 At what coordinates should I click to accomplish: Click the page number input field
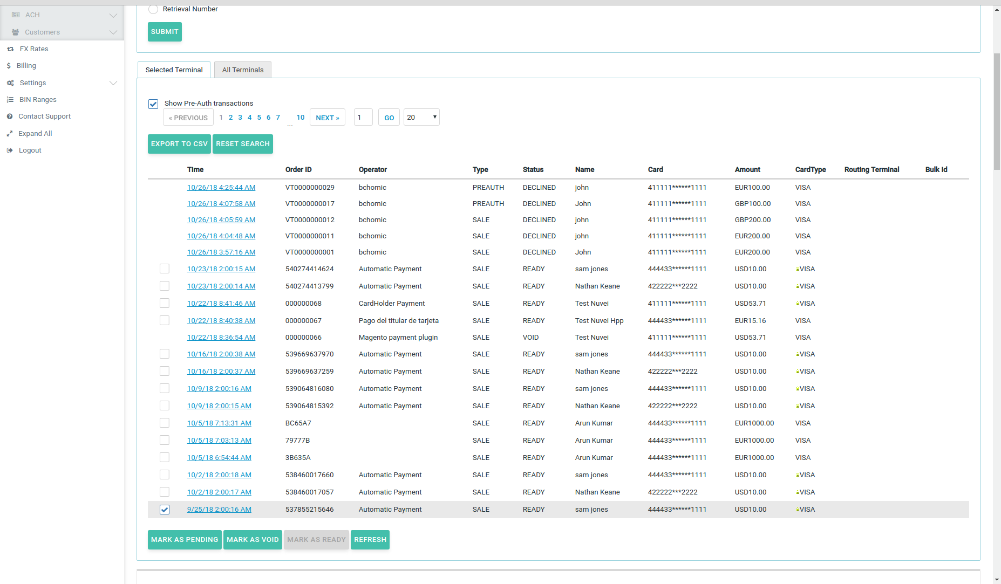(x=363, y=118)
